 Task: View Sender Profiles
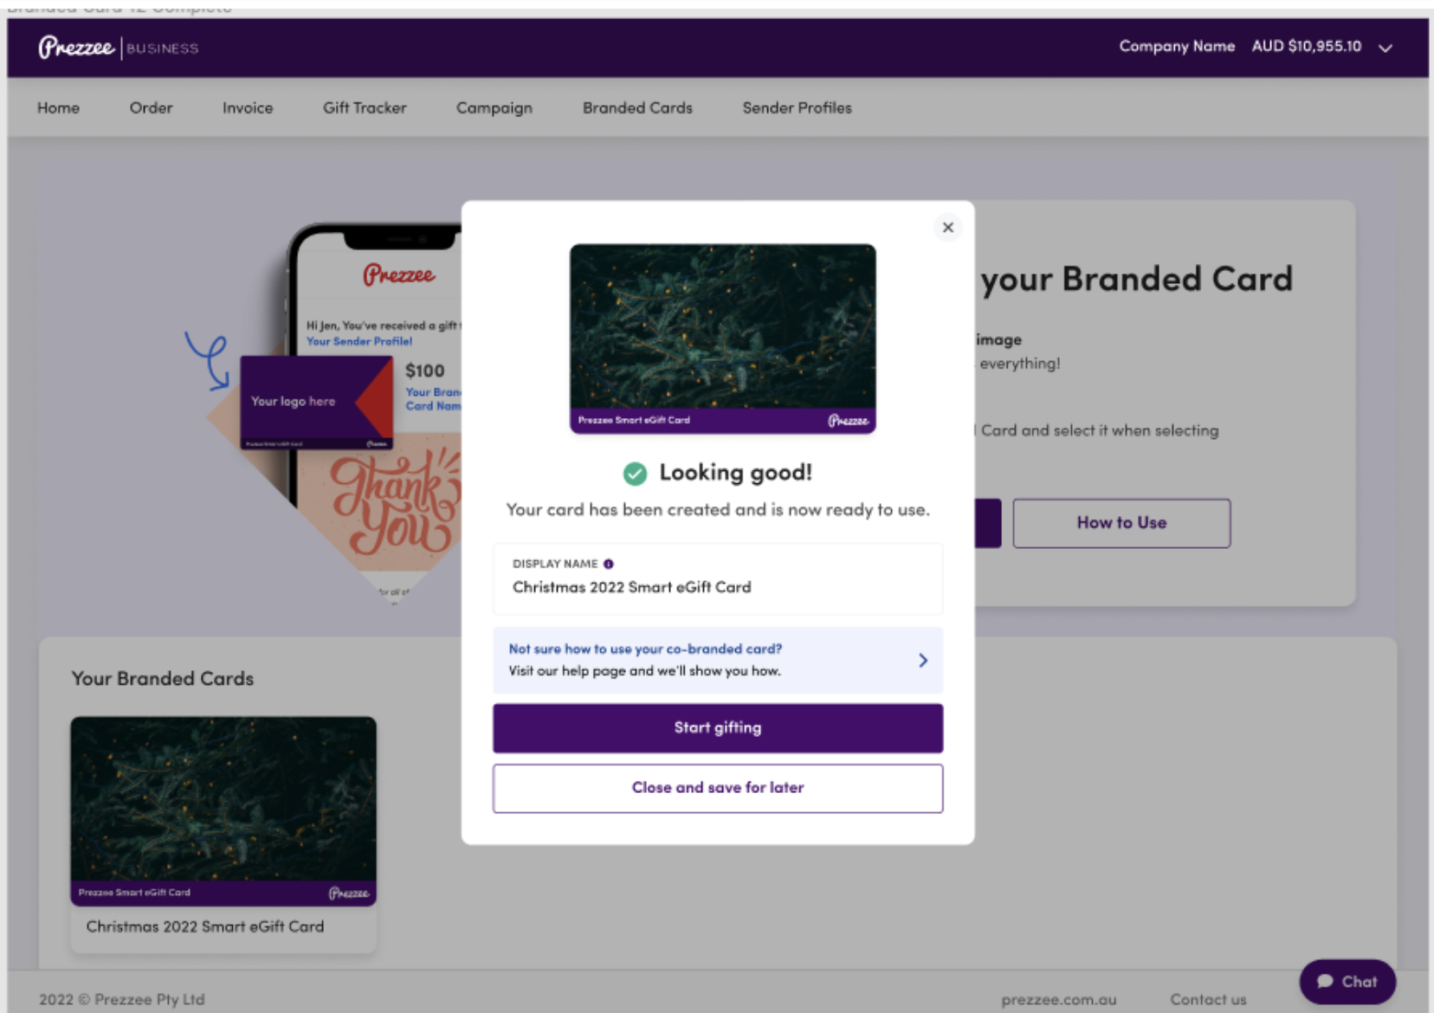click(796, 107)
